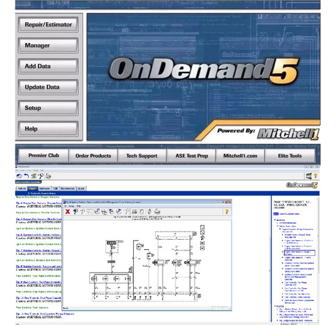This screenshot has height=325, width=336.
Task: Open the Fig. 11 Fuel Injectors Wiring Schematic link
Action: click(45, 314)
